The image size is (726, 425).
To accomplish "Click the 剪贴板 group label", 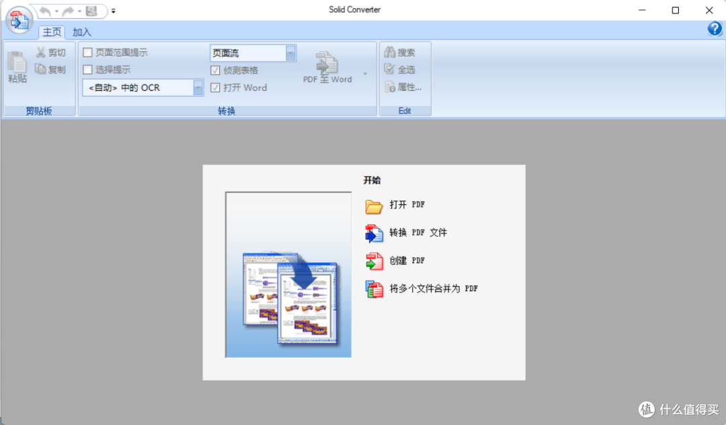I will point(39,111).
